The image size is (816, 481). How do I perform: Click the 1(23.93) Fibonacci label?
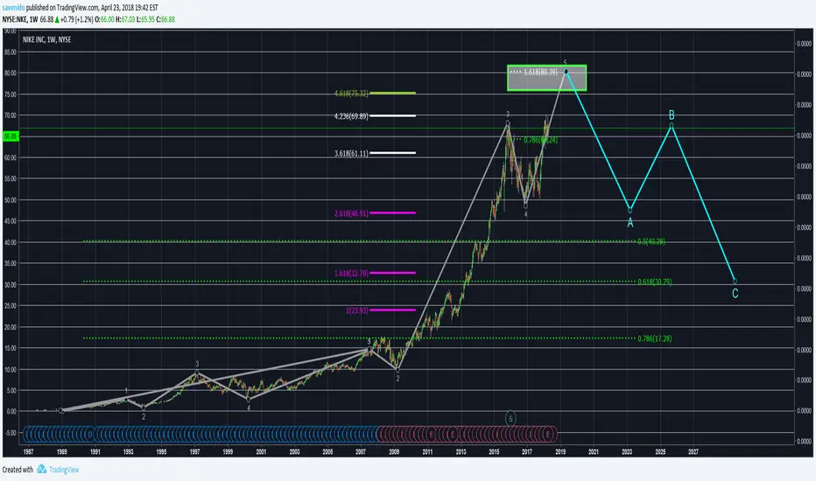356,310
